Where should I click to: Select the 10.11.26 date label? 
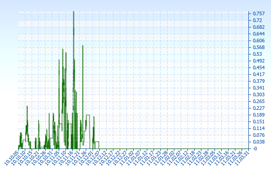pyautogui.click(x=79, y=158)
